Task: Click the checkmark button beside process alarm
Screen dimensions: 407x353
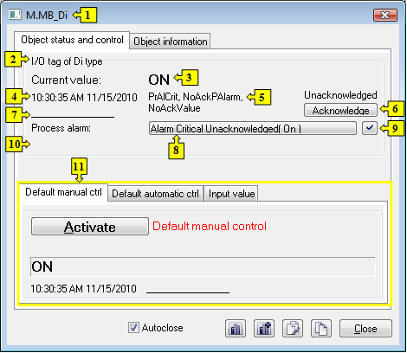Action: pos(370,128)
